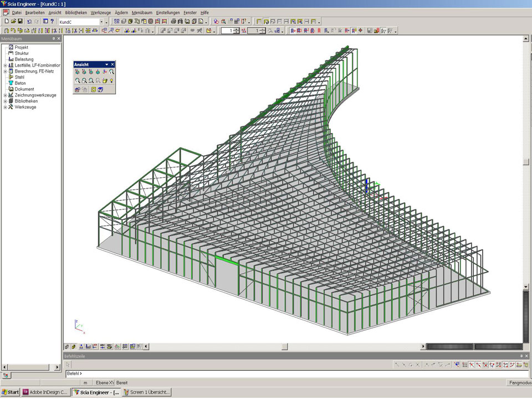Open the Beton tree item
Screen dimensions: 532x399
point(20,83)
